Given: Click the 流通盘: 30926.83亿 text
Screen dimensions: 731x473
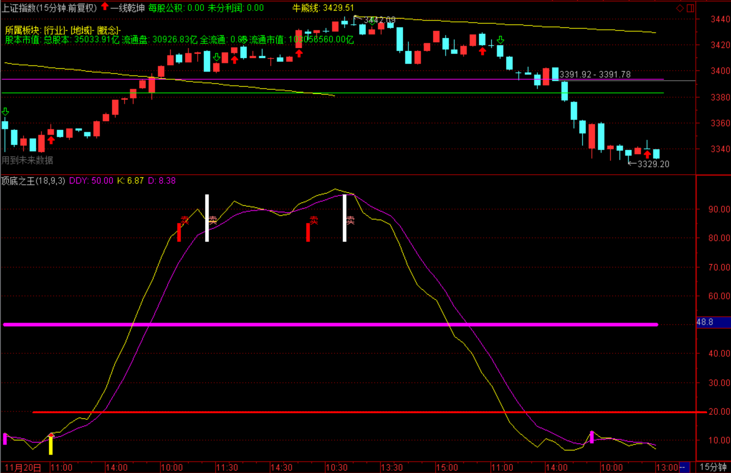Looking at the screenshot, I should point(160,40).
